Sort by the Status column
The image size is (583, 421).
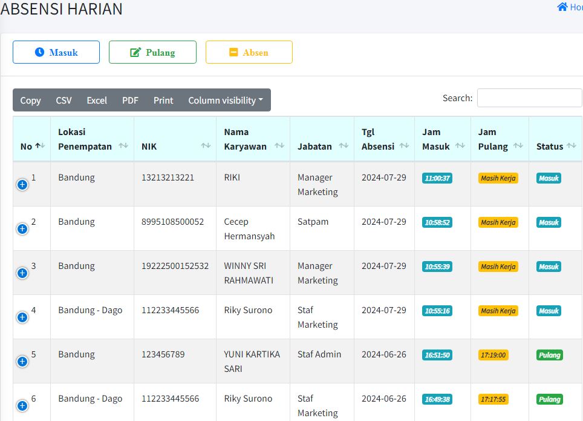[x=556, y=139]
